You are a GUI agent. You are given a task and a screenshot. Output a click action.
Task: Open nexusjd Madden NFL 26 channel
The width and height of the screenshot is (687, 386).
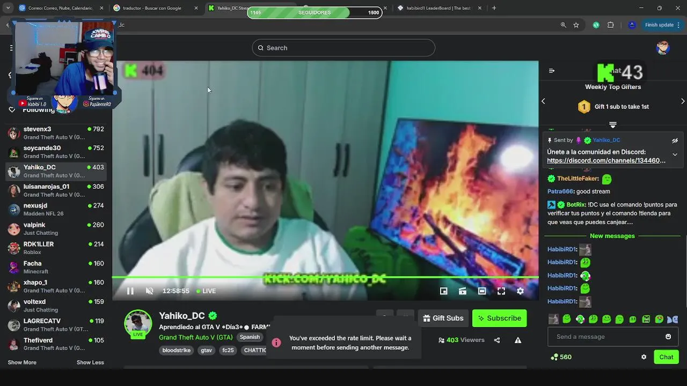(56, 210)
